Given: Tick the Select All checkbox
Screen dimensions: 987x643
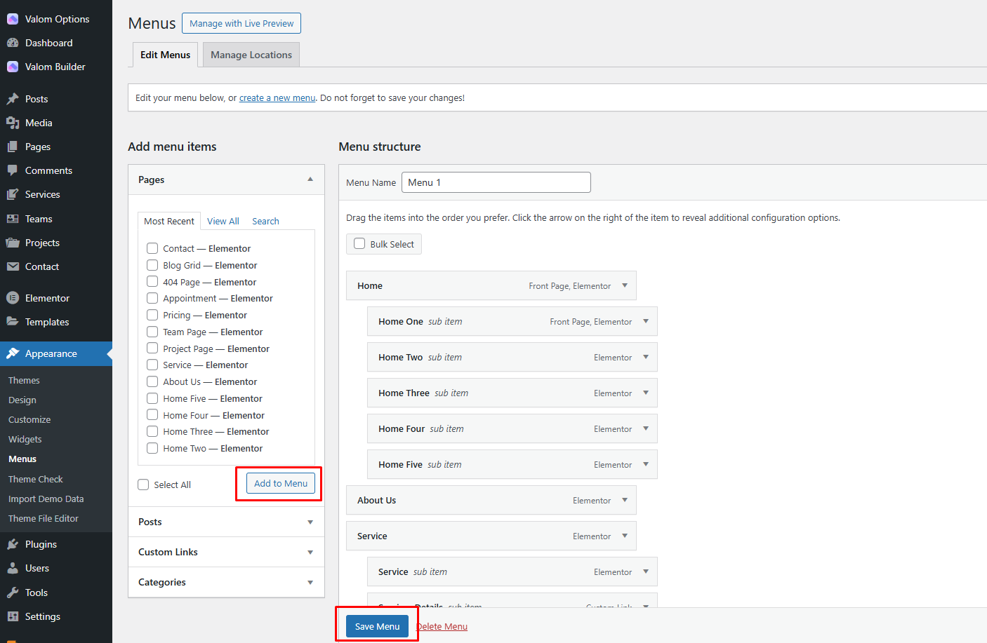Looking at the screenshot, I should point(144,485).
